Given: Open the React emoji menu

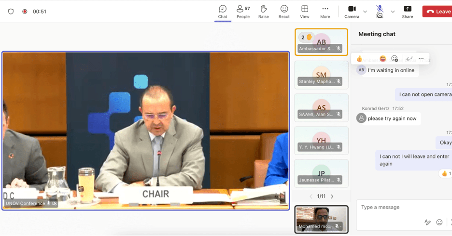Looking at the screenshot, I should (x=284, y=12).
